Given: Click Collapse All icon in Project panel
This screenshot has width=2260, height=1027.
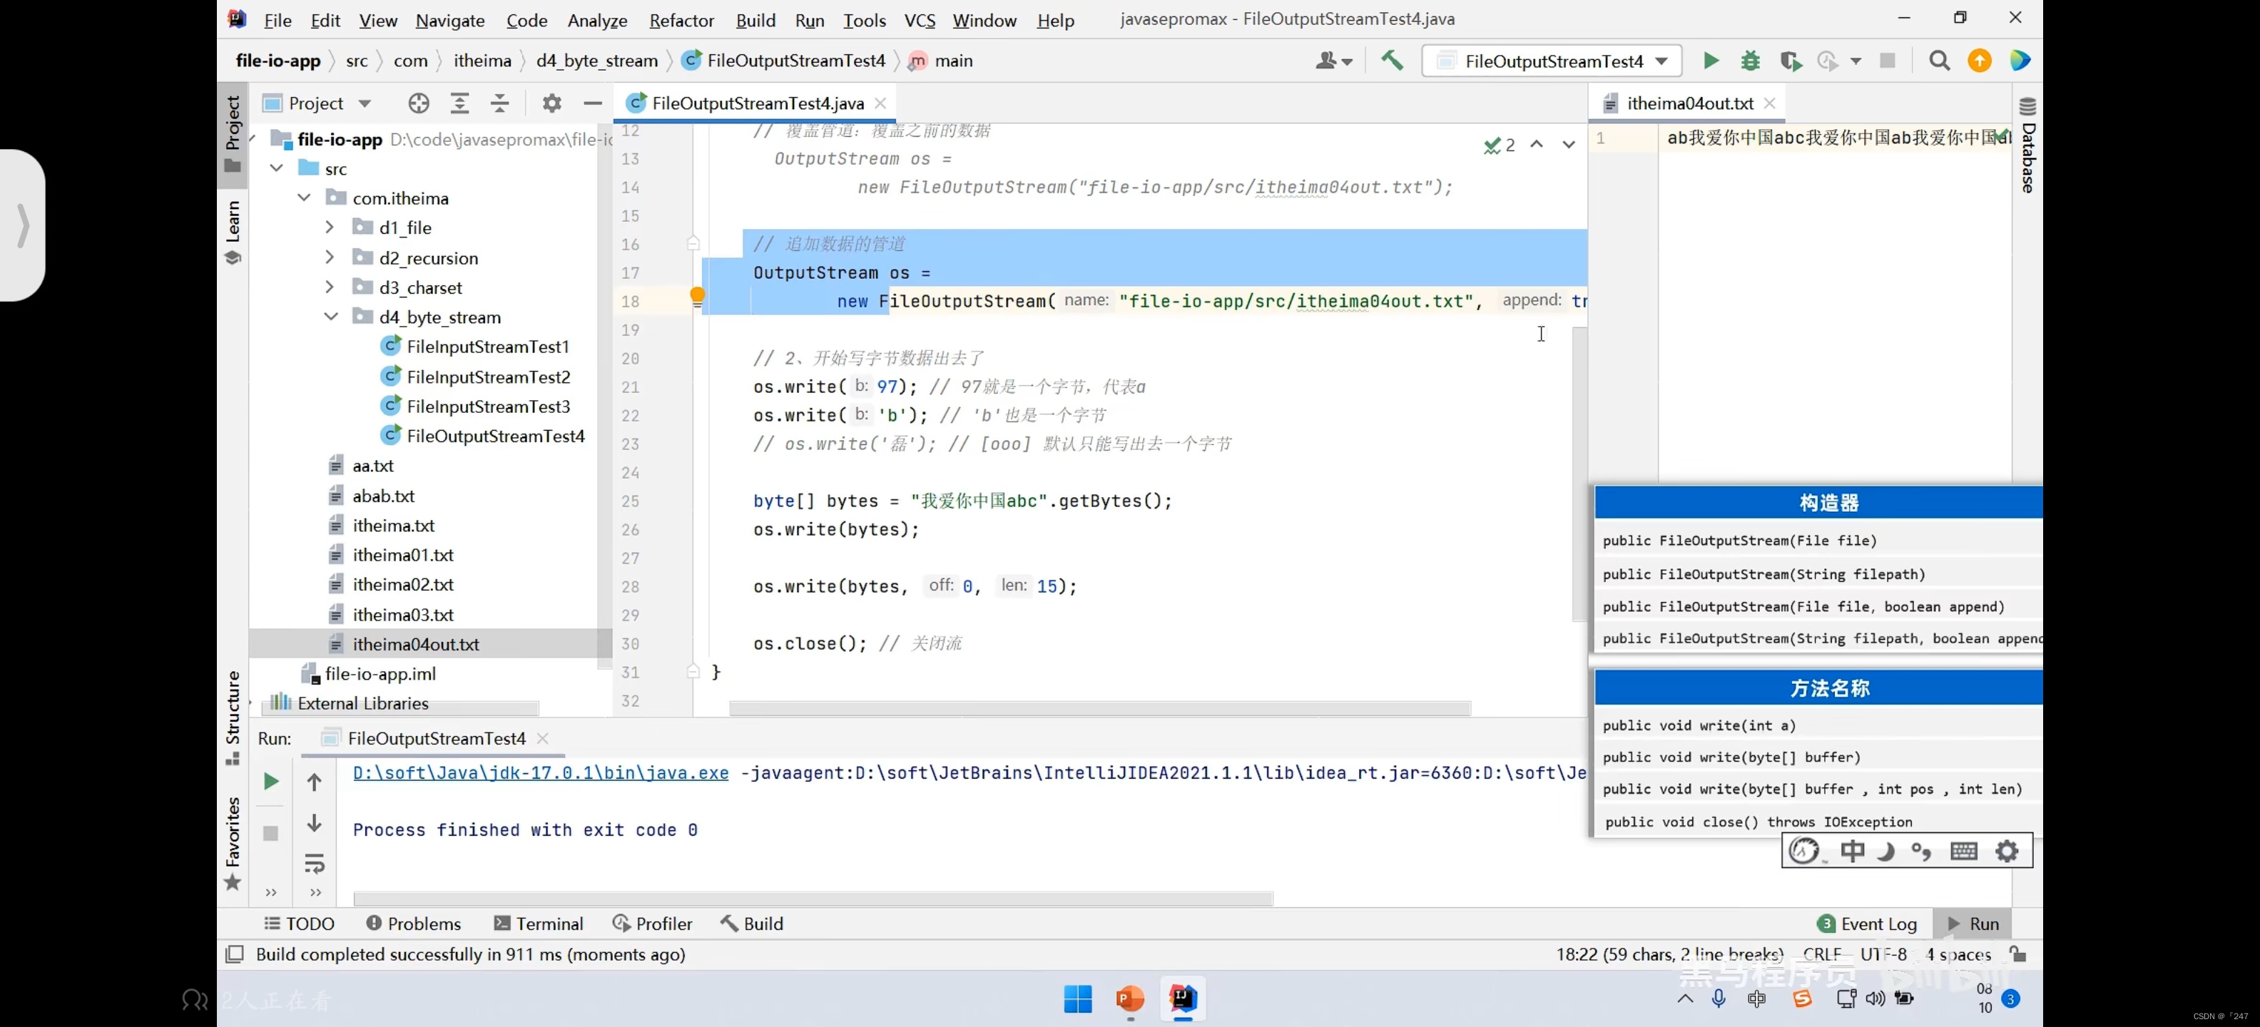Looking at the screenshot, I should point(500,103).
